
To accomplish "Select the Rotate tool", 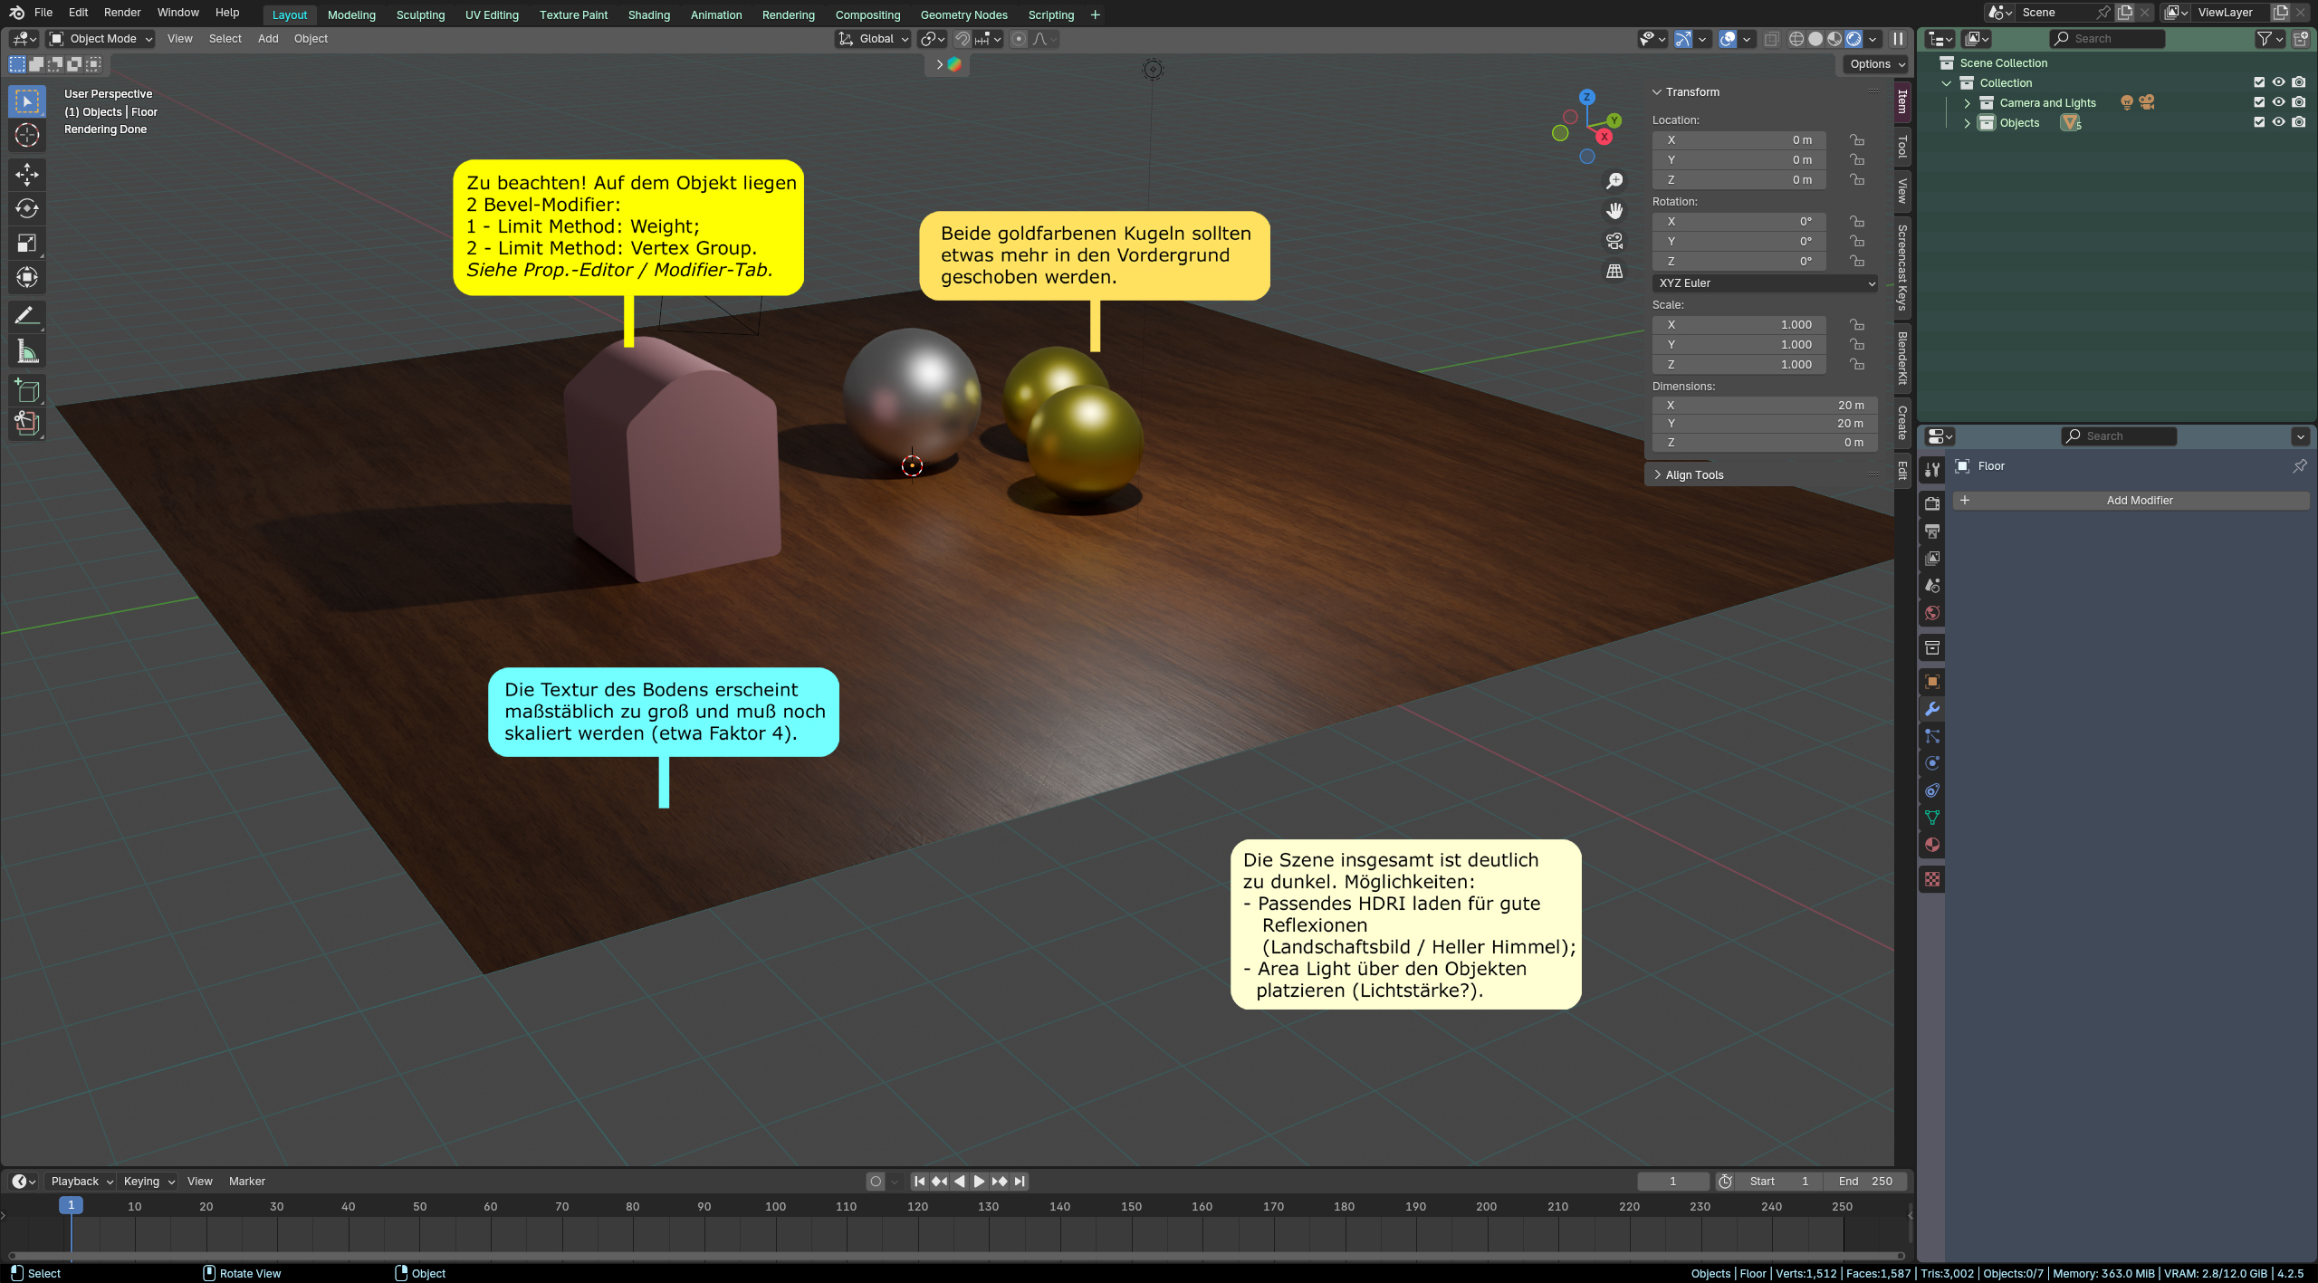I will pos(27,208).
